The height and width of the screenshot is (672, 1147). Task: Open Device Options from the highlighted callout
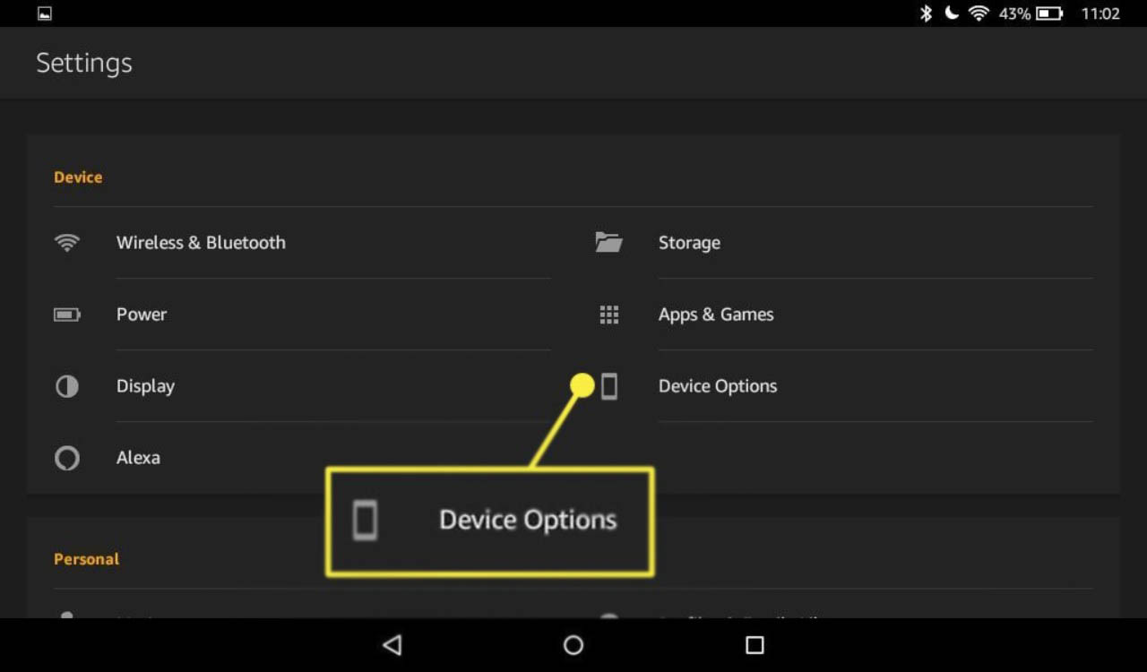489,520
